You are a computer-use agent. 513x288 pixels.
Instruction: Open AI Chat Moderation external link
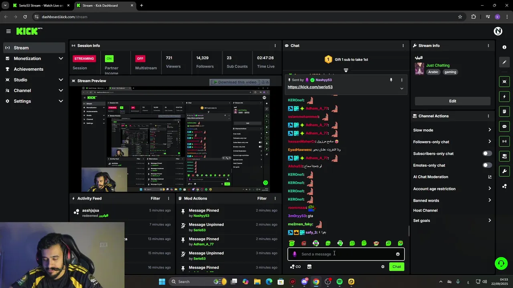point(490,177)
